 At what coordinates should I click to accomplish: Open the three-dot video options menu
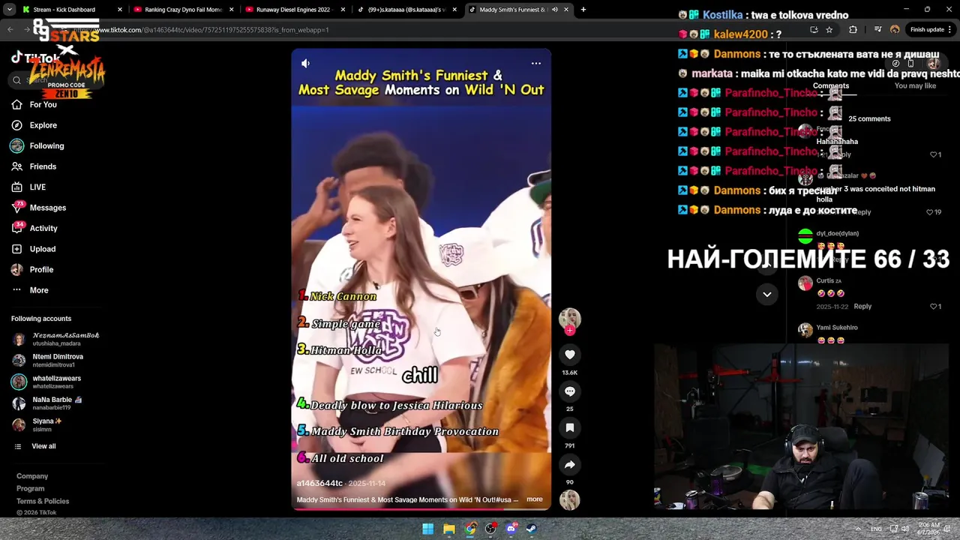(x=536, y=63)
